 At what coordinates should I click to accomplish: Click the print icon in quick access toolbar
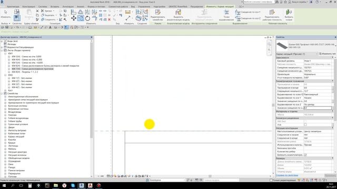30,27
